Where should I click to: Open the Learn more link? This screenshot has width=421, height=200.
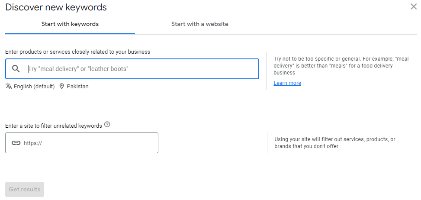pos(287,83)
